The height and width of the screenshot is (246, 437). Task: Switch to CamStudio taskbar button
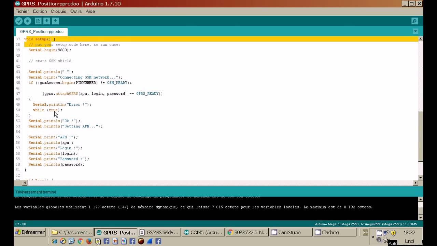pos(290,232)
